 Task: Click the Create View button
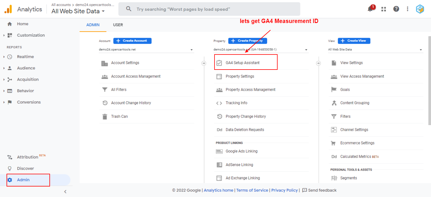pos(354,41)
